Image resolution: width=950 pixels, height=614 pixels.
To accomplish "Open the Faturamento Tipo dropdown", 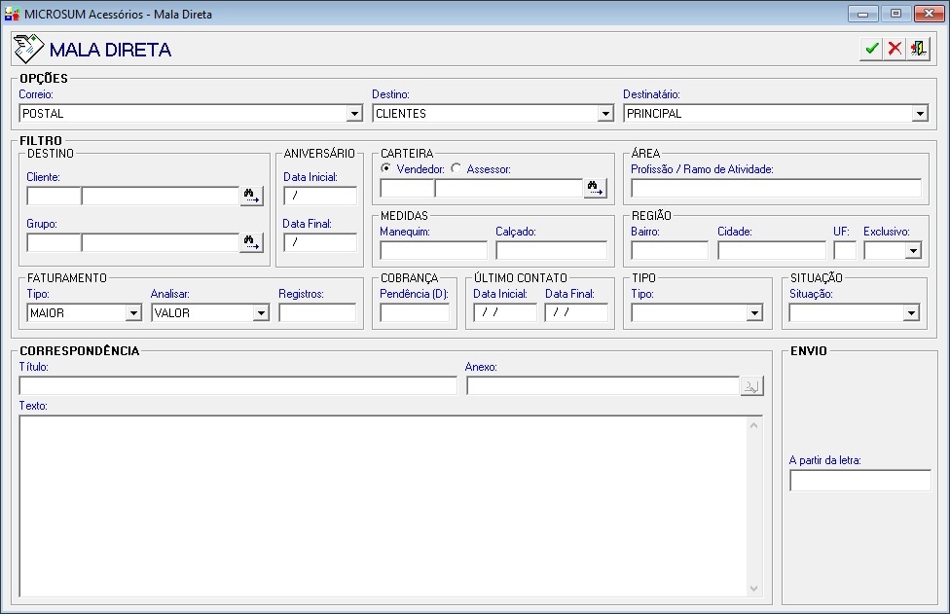I will 133,313.
